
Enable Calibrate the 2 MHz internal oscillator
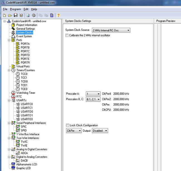pyautogui.click(x=67, y=35)
